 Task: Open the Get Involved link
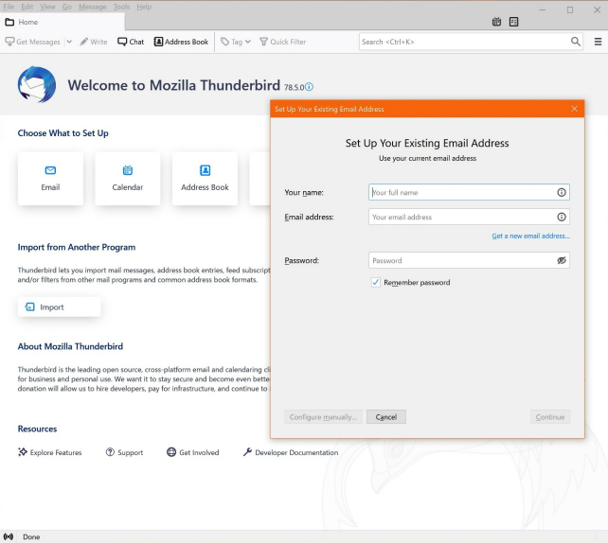click(192, 452)
